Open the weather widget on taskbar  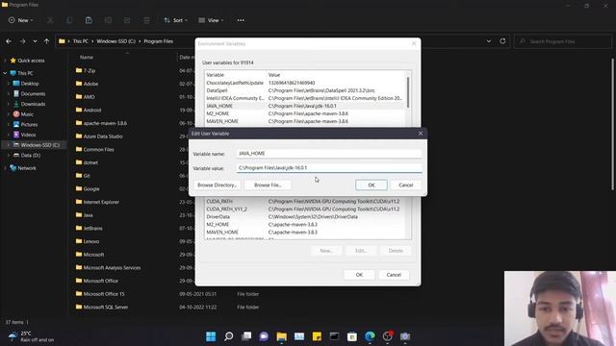pyautogui.click(x=31, y=336)
